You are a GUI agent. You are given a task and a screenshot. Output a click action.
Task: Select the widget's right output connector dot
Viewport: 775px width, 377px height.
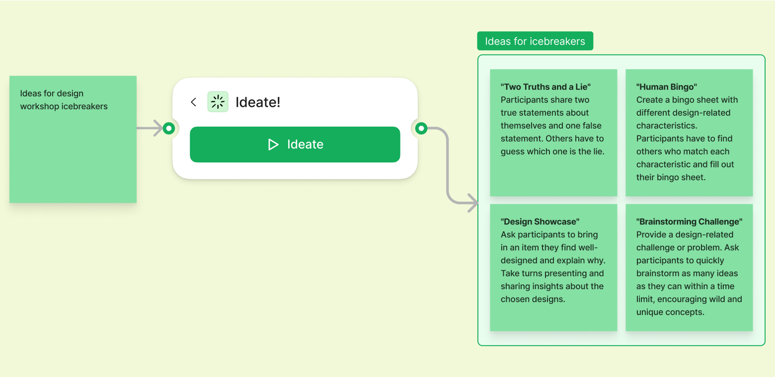tap(421, 129)
